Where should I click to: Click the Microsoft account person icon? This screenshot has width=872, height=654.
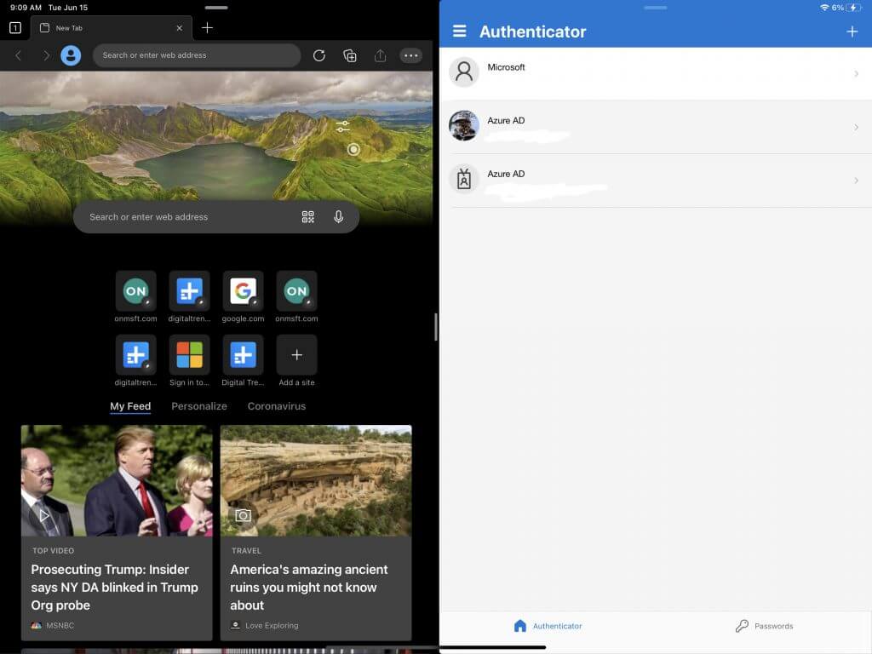[464, 72]
